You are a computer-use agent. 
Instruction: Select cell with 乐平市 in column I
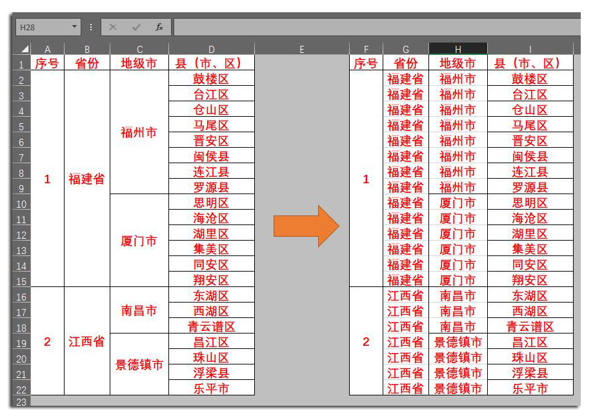[x=530, y=388]
